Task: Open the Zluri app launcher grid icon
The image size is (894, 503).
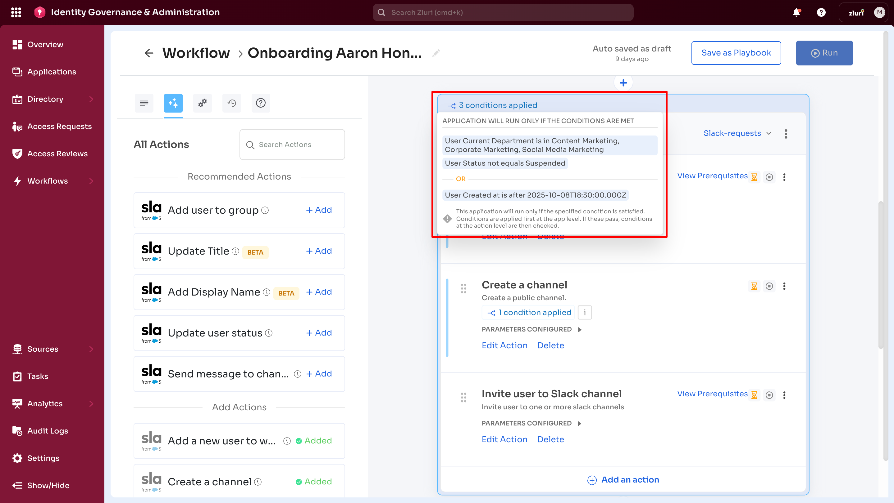Action: point(16,12)
